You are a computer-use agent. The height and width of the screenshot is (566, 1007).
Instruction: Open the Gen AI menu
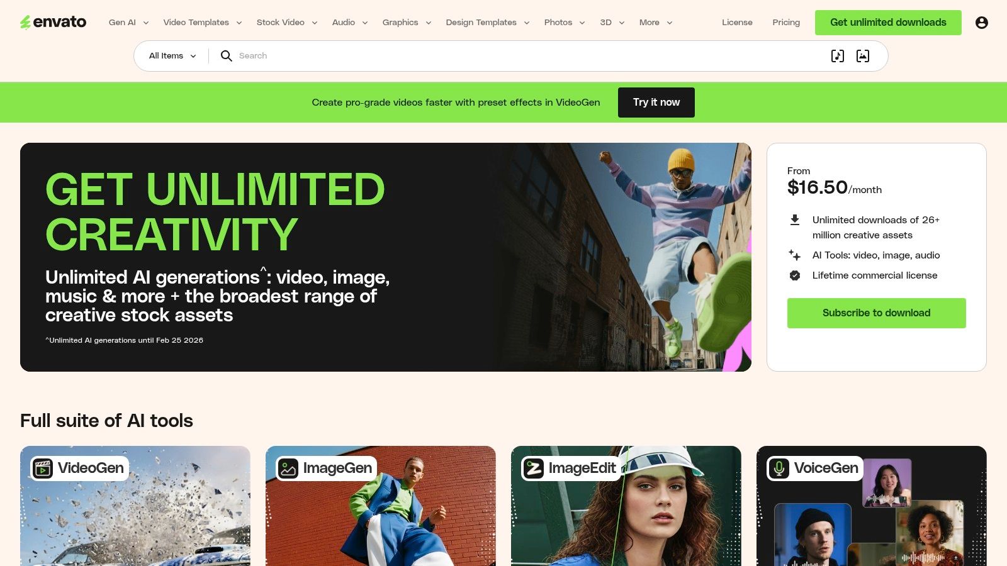tap(123, 22)
